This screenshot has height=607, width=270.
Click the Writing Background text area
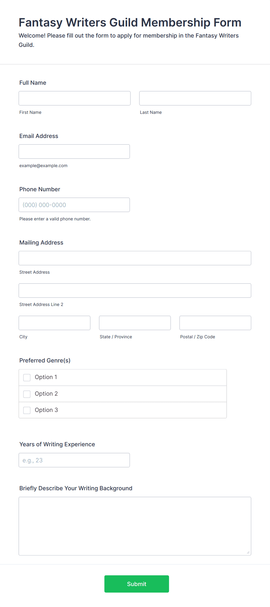pyautogui.click(x=135, y=526)
